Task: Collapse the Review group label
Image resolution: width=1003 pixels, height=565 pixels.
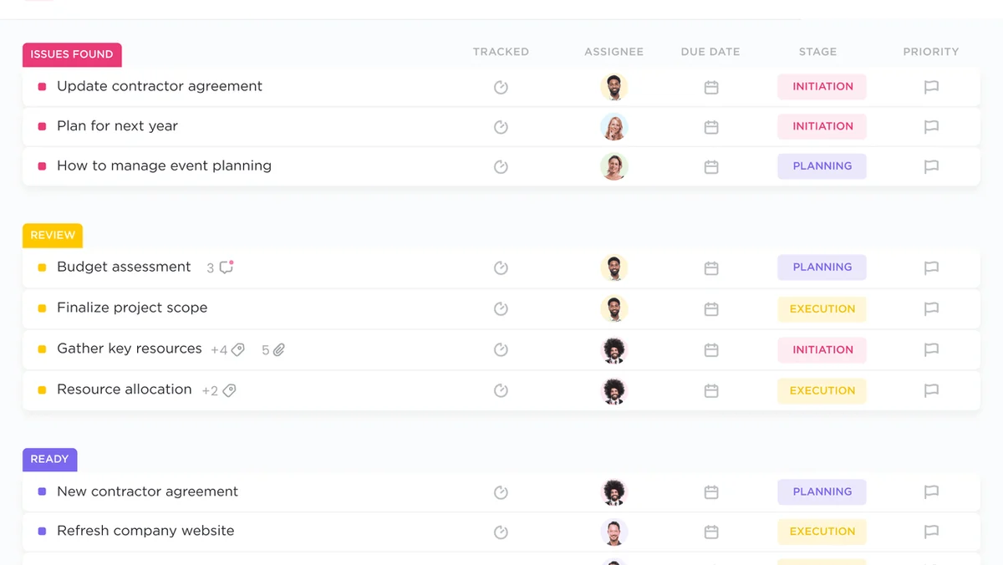Action: coord(53,236)
